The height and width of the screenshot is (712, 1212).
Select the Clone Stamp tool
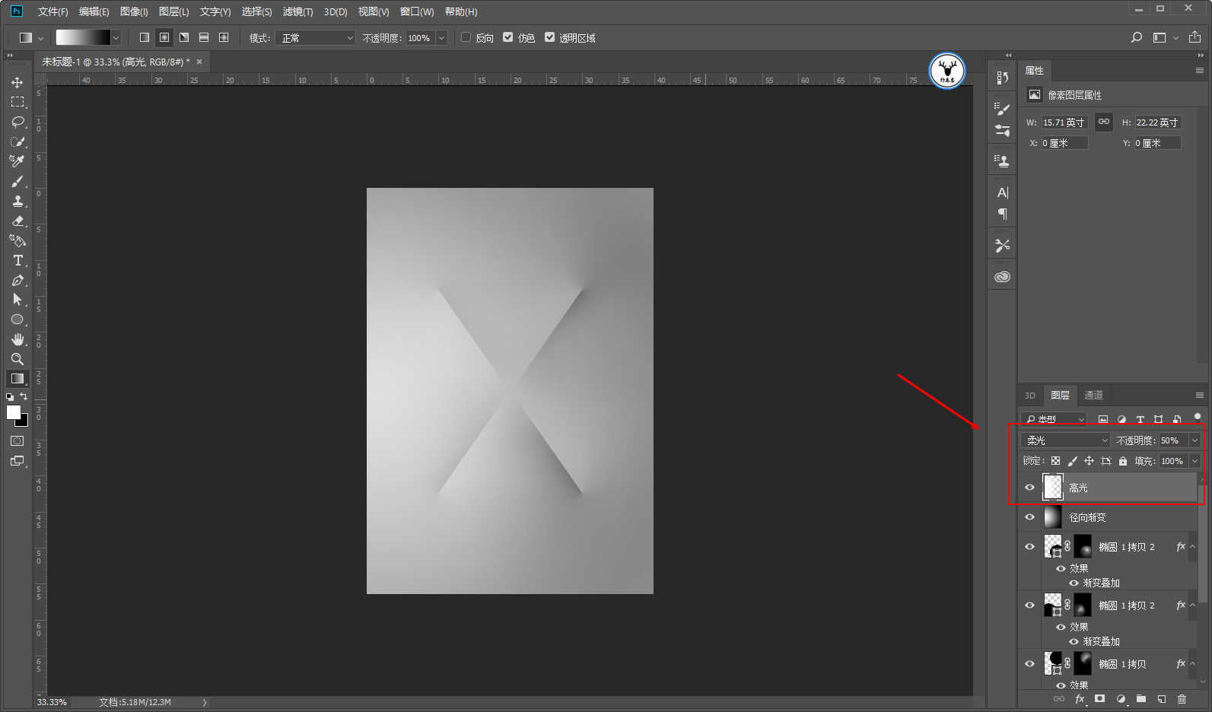[x=17, y=201]
